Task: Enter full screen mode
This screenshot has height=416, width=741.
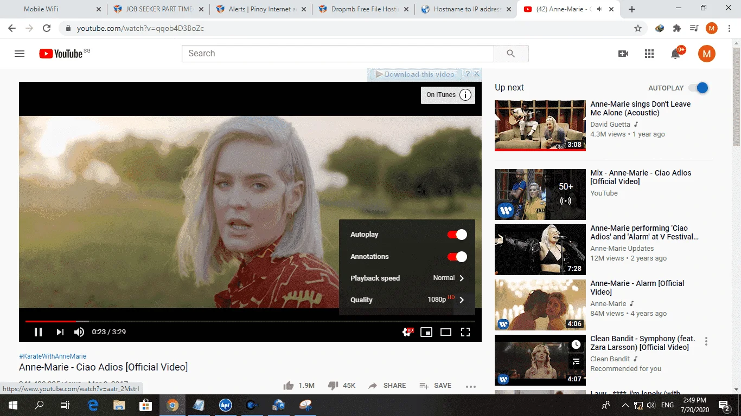Action: 465,332
